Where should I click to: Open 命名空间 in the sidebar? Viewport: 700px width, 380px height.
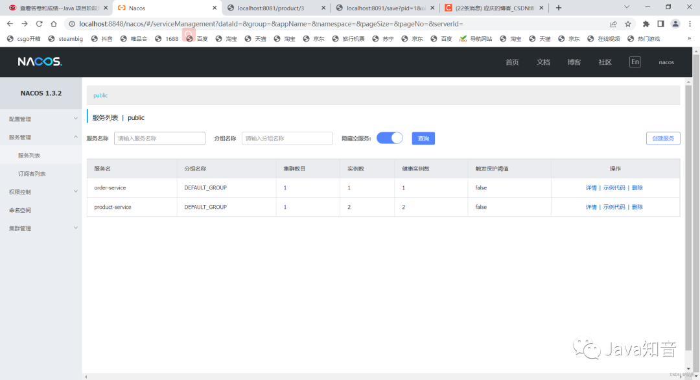click(20, 210)
